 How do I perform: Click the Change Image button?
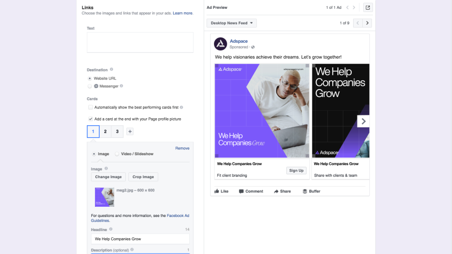click(x=108, y=177)
